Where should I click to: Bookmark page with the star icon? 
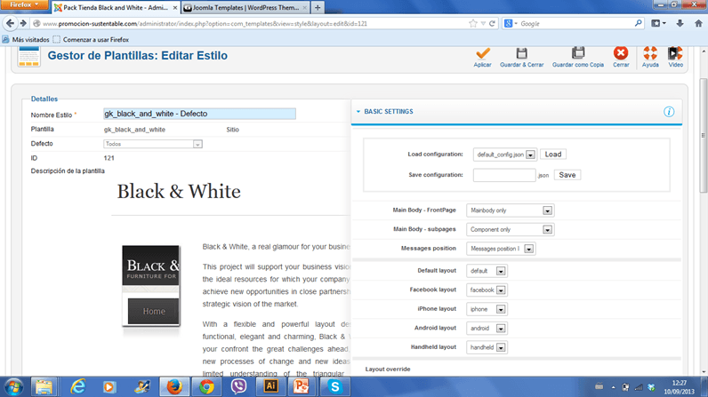[x=473, y=23]
